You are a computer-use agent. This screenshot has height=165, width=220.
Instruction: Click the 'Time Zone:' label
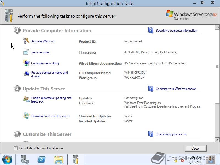tap(87, 52)
